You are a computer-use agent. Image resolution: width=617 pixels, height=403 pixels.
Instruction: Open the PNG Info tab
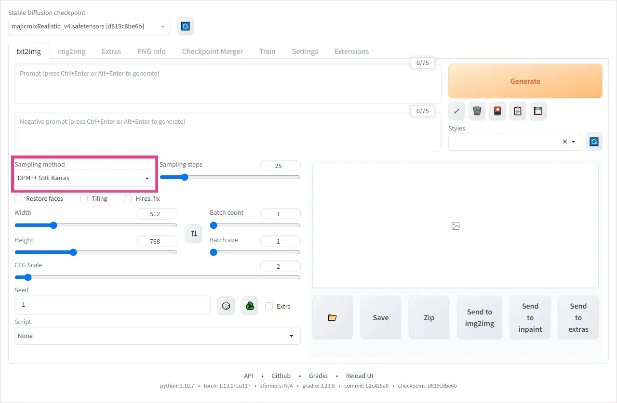151,52
